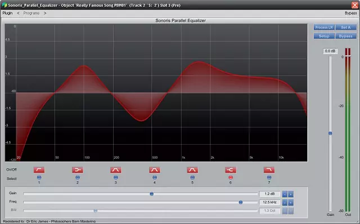The image size is (360, 224).
Task: Close the plugin window
Action: point(355,5)
